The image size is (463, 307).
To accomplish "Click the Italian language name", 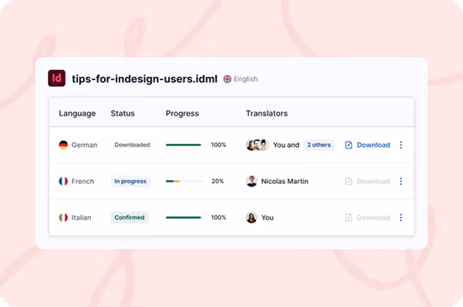I will (x=81, y=218).
